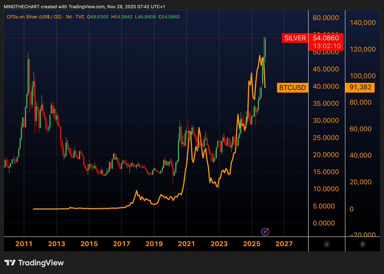
Task: Click the 20,000 BTC scale value
Action: (361, 182)
